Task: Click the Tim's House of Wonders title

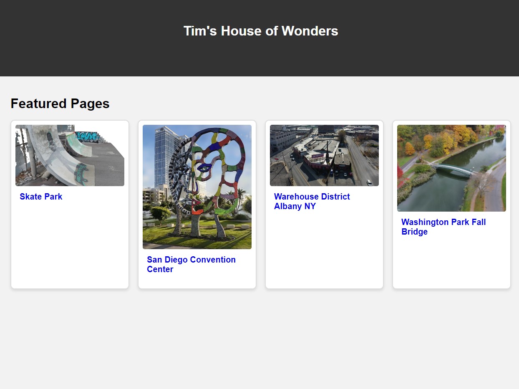Action: pos(261,31)
